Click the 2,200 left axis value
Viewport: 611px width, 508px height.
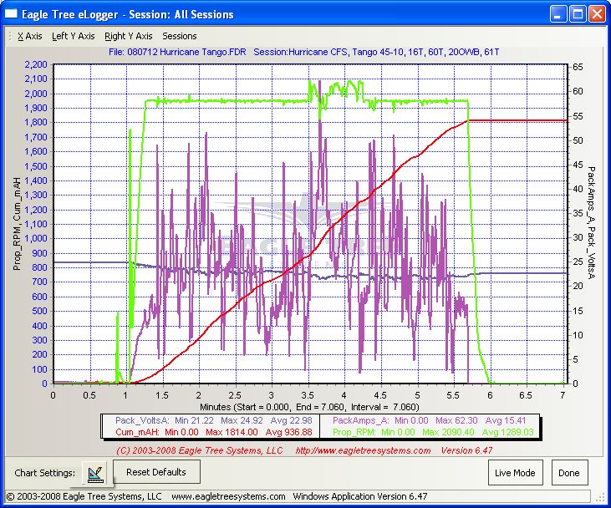[36, 64]
